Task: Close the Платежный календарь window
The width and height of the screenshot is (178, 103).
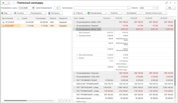Action: [175, 3]
